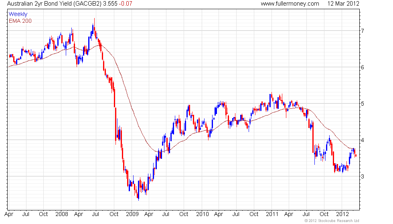Click the Stockcube Research Ltd copyright text
The image size is (393, 224).
pos(332,221)
